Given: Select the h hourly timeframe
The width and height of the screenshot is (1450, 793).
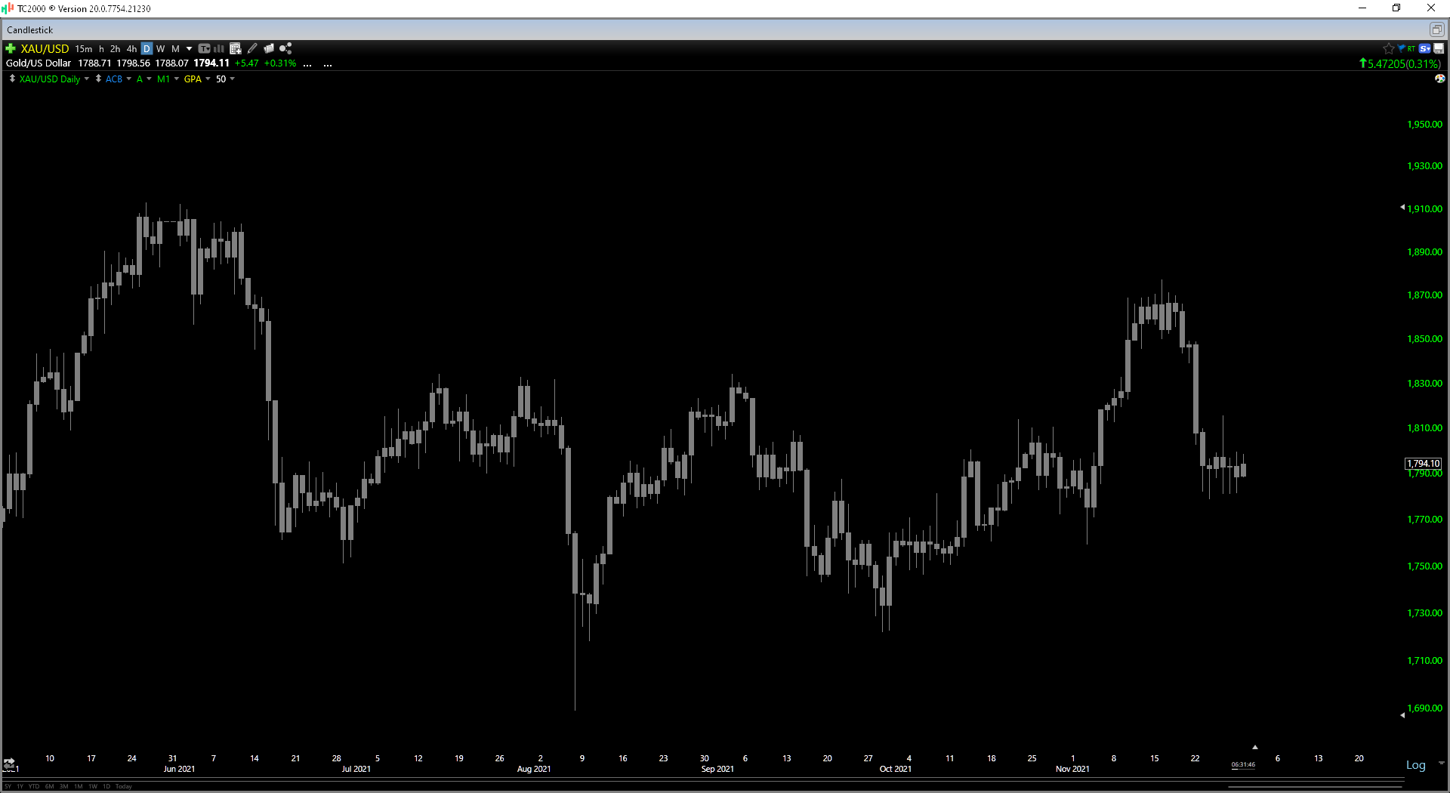Looking at the screenshot, I should [x=101, y=48].
